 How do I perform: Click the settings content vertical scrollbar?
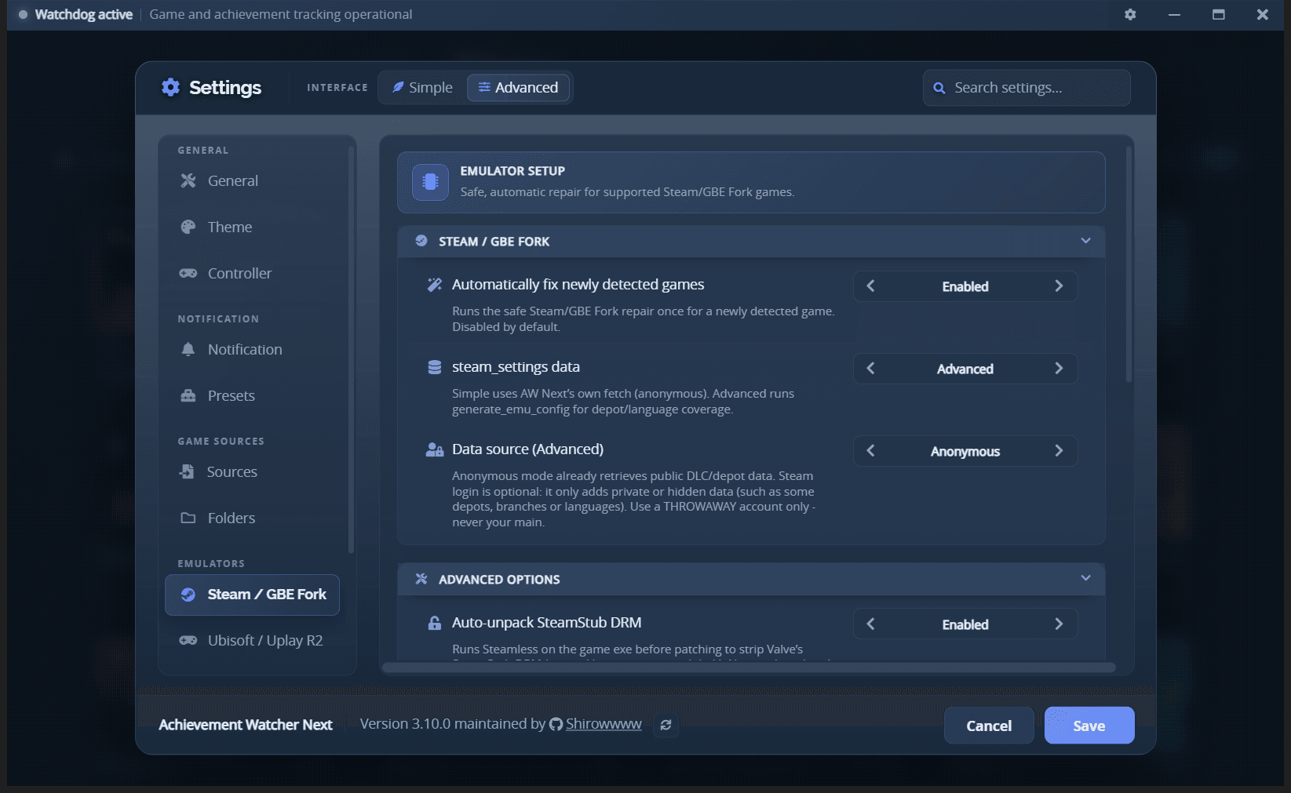point(1129,264)
